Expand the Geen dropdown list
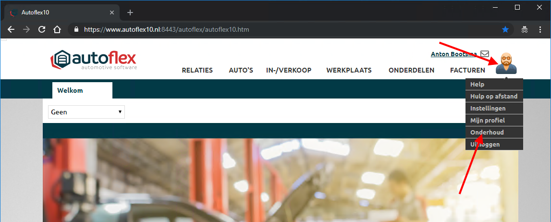The image size is (551, 222). (x=86, y=112)
